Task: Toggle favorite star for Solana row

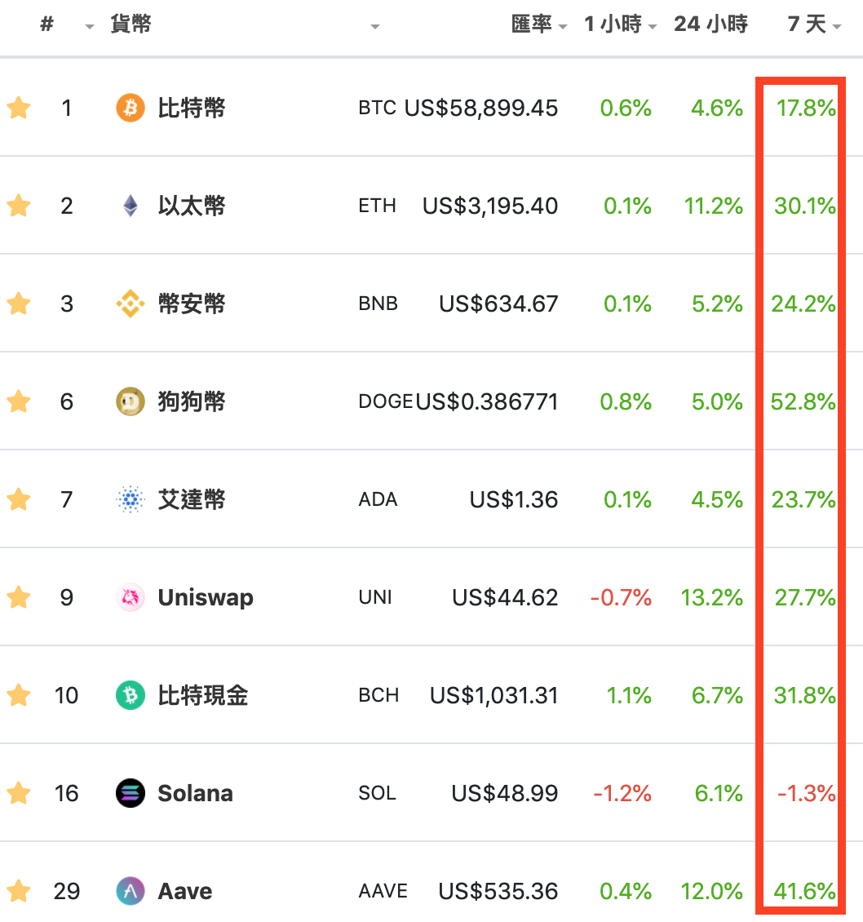Action: point(19,793)
